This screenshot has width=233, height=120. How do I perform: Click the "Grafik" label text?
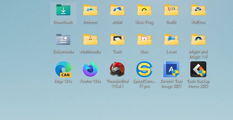(x=171, y=22)
